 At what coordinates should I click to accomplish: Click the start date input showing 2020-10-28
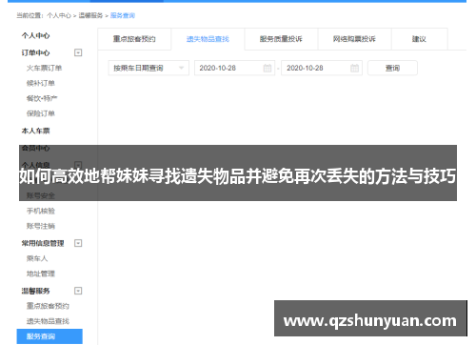[234, 68]
